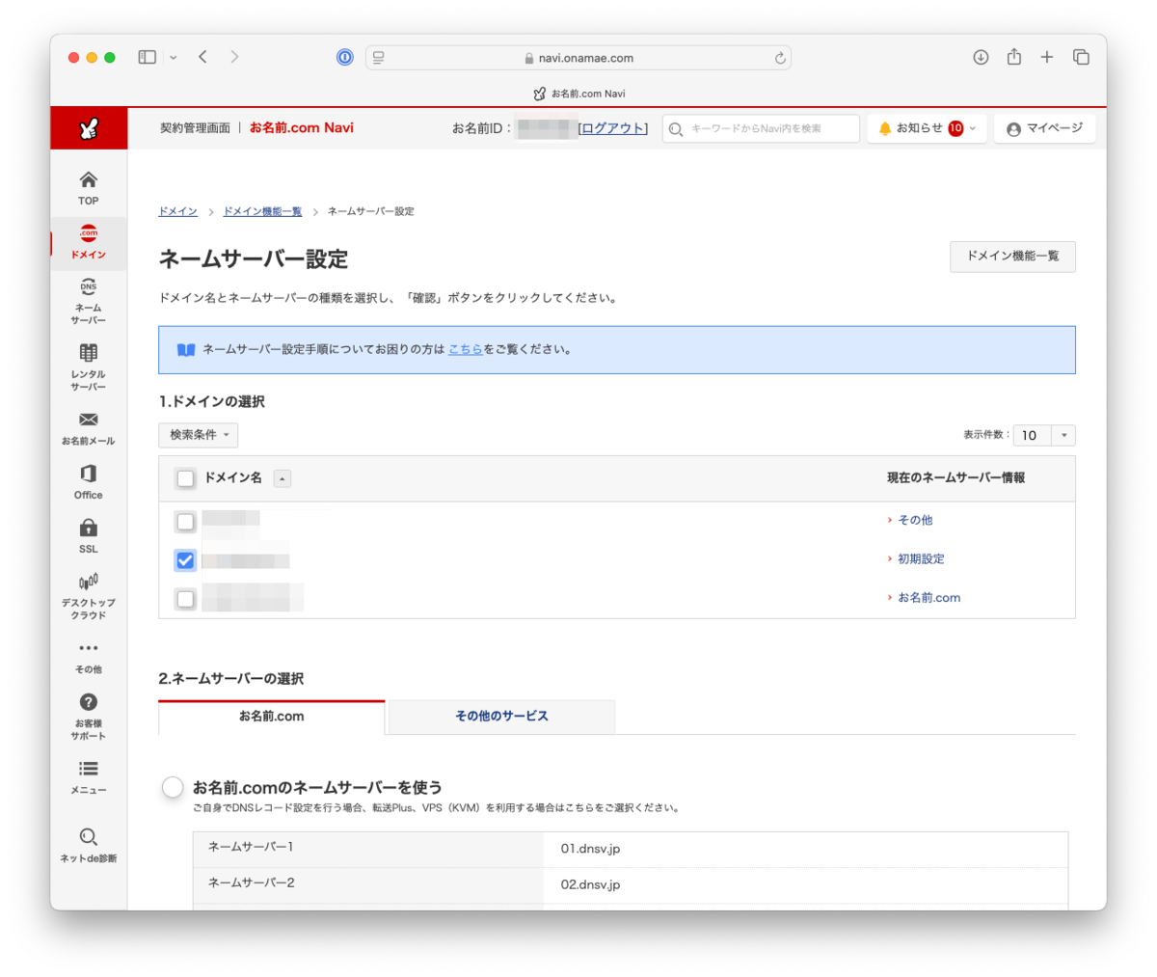The image size is (1157, 977).
Task: Click the お知らせ bell icon
Action: 885,128
